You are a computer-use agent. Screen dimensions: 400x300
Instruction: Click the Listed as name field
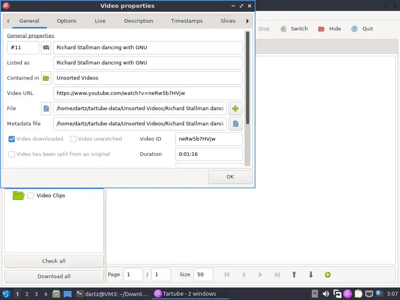pyautogui.click(x=148, y=63)
